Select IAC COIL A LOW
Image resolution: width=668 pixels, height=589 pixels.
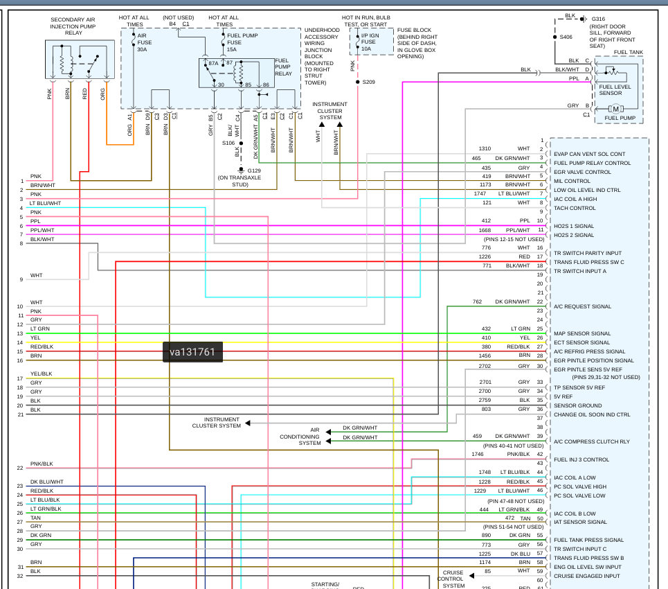575,477
